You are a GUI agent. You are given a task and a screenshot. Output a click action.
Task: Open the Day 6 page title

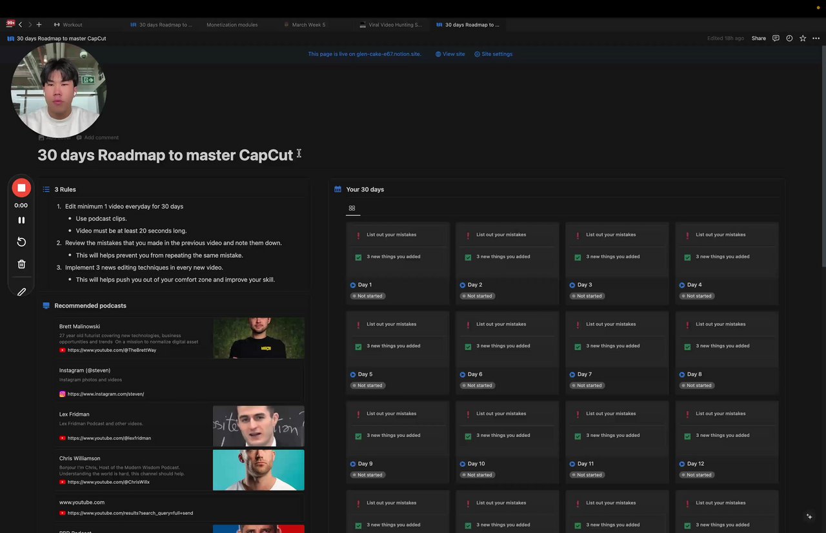tap(475, 374)
